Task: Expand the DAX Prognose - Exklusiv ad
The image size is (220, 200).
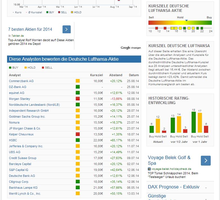Action: coord(206,188)
